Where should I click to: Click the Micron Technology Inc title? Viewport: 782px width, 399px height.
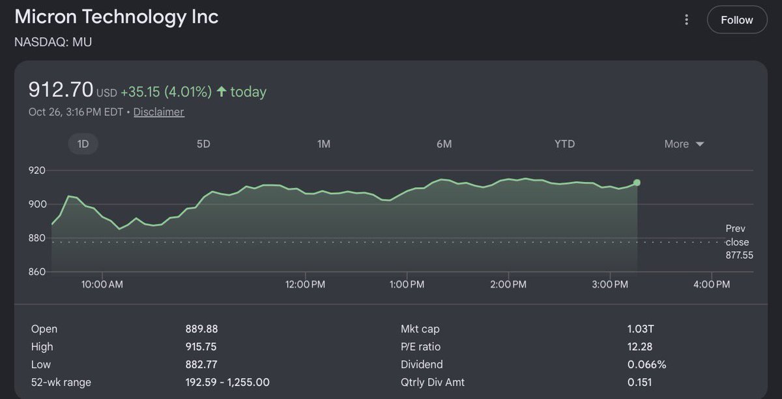pyautogui.click(x=117, y=17)
